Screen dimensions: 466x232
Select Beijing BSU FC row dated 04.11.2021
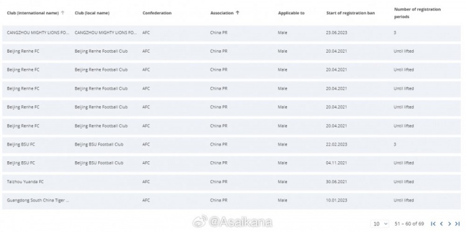tap(232, 163)
